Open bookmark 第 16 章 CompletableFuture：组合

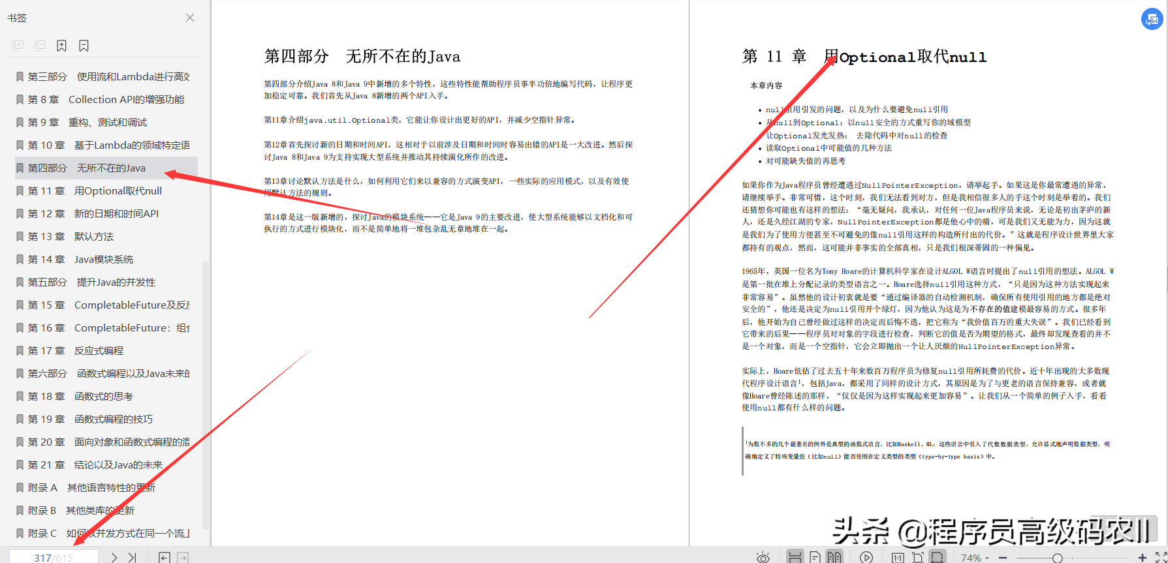(106, 327)
